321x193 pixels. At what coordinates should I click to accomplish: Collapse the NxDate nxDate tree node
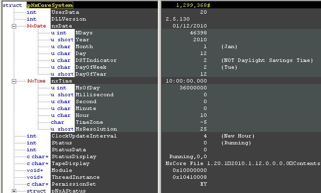pos(14,26)
